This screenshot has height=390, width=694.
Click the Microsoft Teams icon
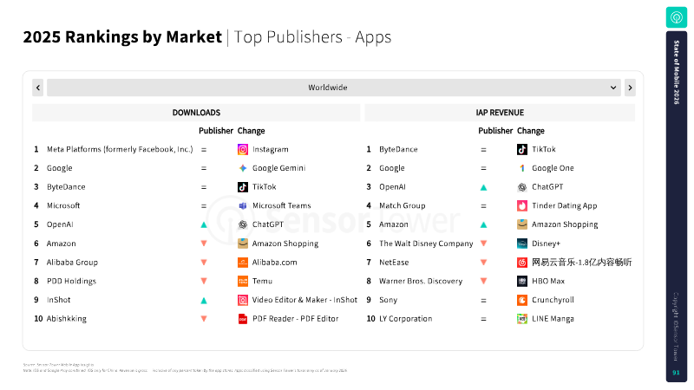tap(243, 205)
